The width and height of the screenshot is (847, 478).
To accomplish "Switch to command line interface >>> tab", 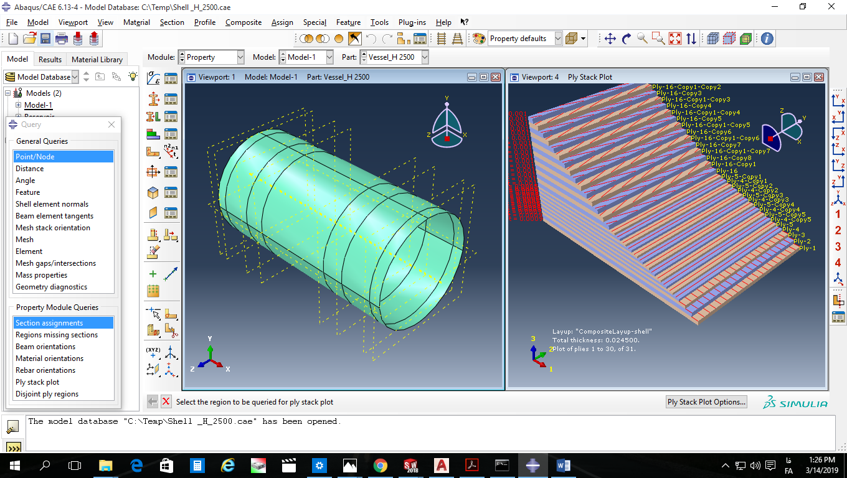I will pos(12,448).
